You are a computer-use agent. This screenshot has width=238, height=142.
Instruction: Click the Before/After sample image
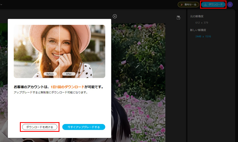[x=59, y=51]
